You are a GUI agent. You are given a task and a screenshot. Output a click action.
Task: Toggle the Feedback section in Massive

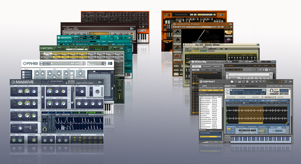click(28, 135)
